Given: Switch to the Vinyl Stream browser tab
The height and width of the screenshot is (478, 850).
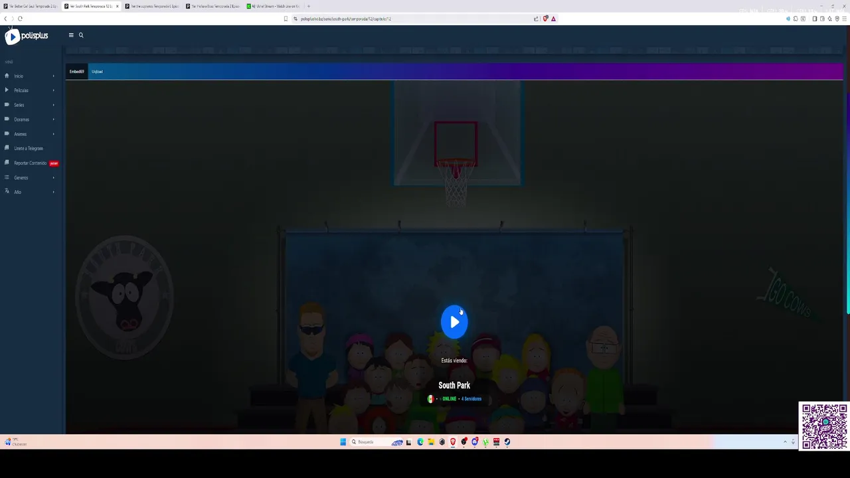Looking at the screenshot, I should tap(274, 6).
